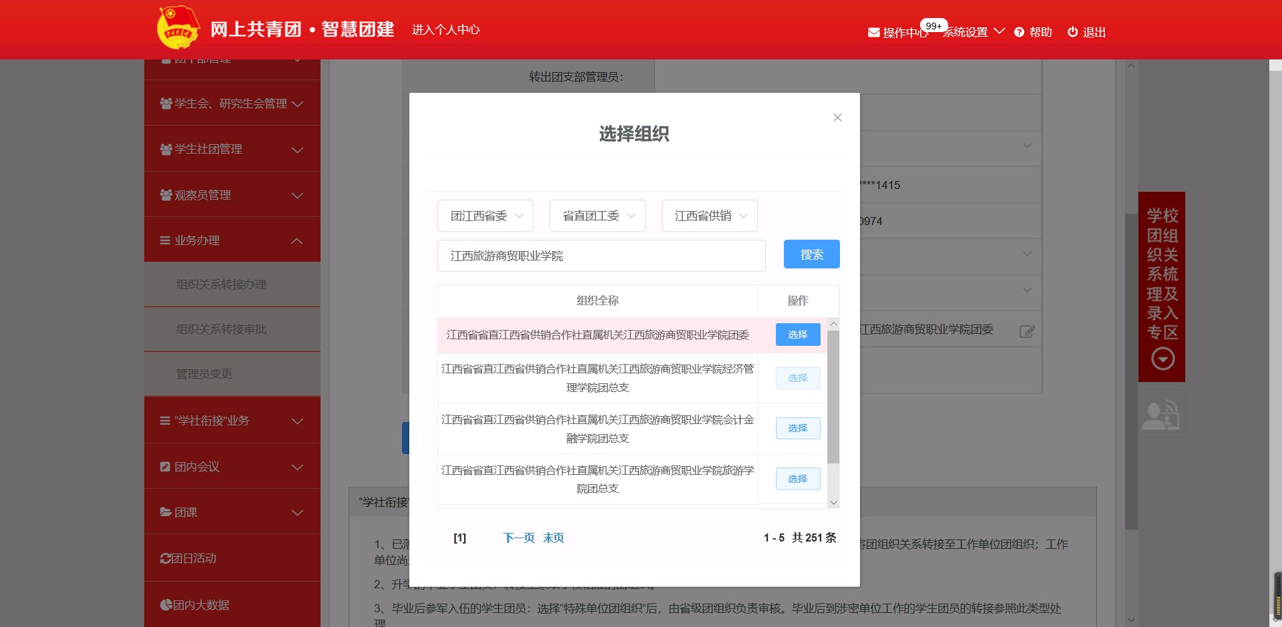The height and width of the screenshot is (627, 1282).
Task: Click the results list scroll down arrow
Action: (x=833, y=503)
